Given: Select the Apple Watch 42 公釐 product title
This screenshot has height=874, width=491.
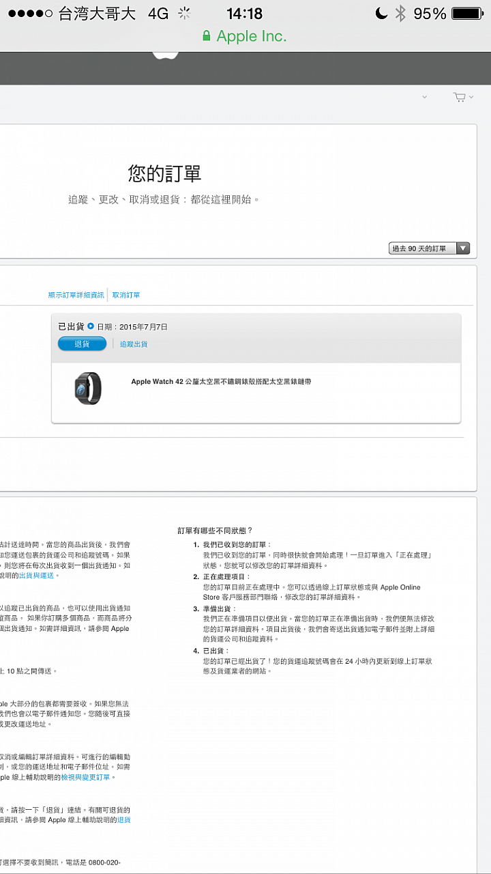Looking at the screenshot, I should point(221,382).
